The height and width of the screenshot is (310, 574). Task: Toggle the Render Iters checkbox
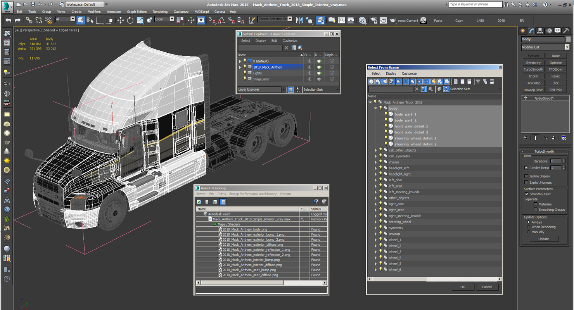[x=526, y=168]
